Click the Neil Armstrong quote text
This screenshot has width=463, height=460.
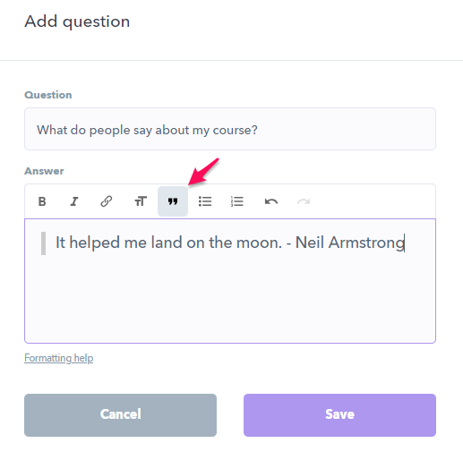[x=230, y=243]
